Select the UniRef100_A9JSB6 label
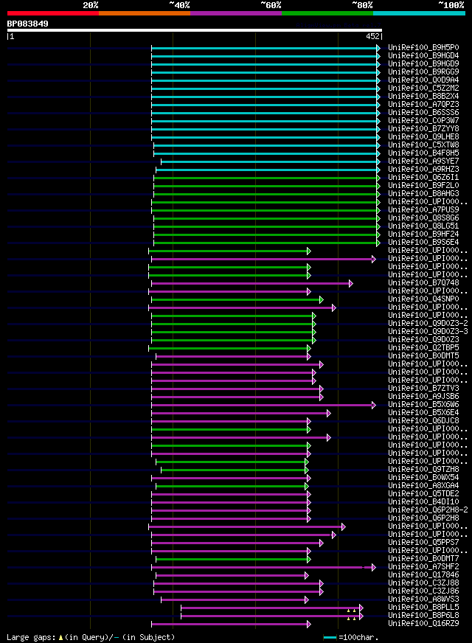 tap(423, 397)
